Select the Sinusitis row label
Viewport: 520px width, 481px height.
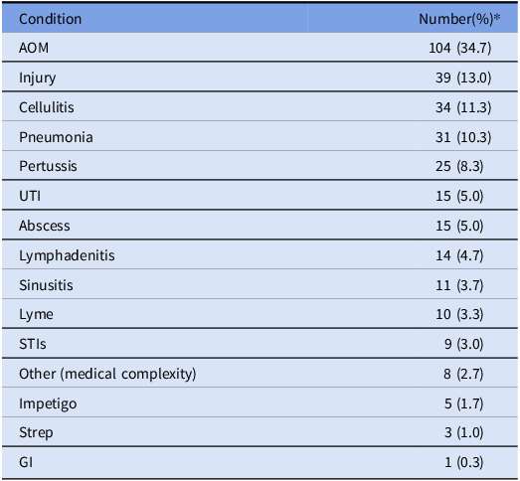tap(46, 285)
